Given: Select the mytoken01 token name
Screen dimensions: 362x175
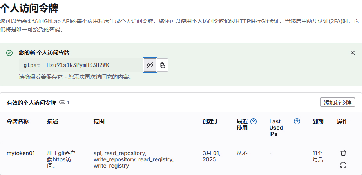Looking at the screenshot, I should click(x=21, y=153).
